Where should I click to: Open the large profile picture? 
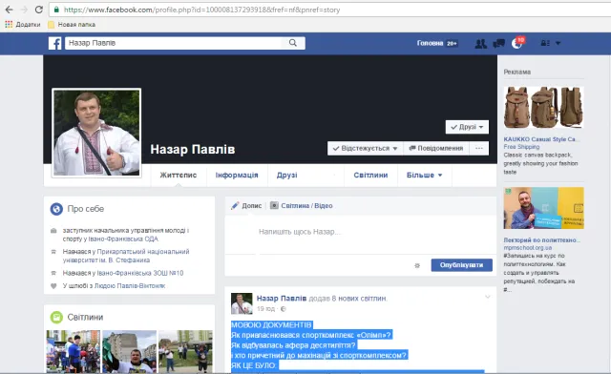(96, 133)
